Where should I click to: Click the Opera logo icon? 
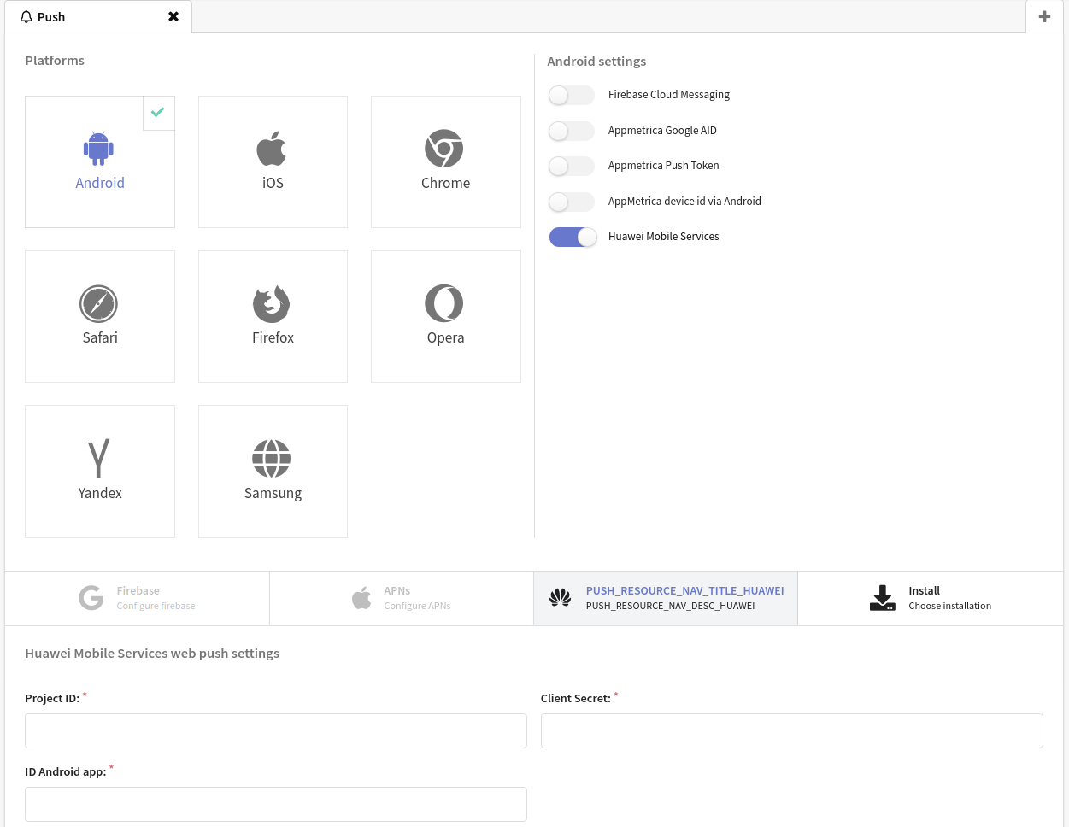point(444,303)
